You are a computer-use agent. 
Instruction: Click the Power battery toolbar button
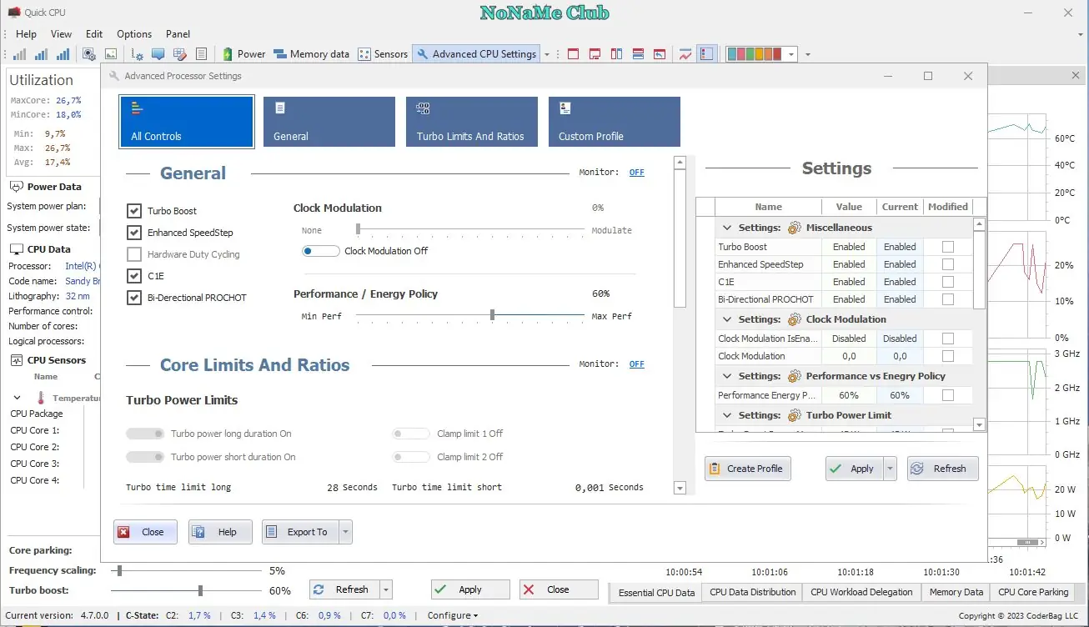pos(244,54)
